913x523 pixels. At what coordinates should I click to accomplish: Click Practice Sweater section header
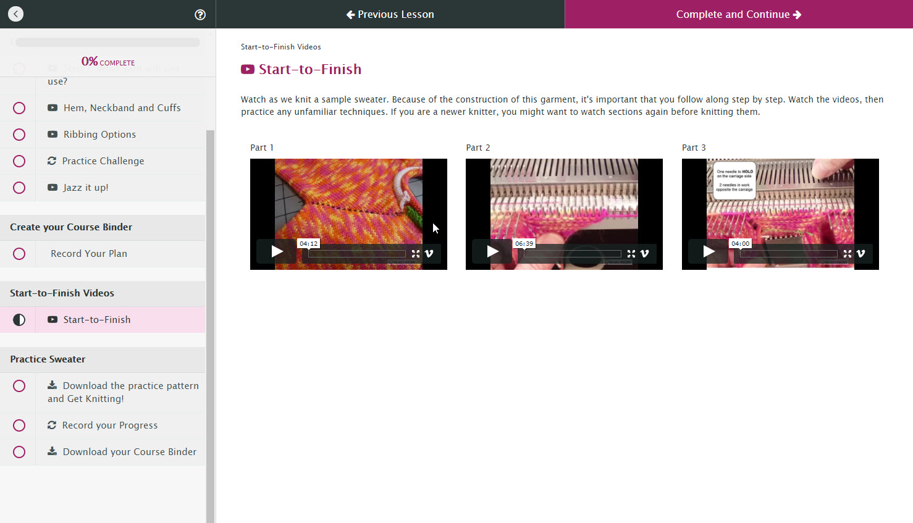point(103,359)
